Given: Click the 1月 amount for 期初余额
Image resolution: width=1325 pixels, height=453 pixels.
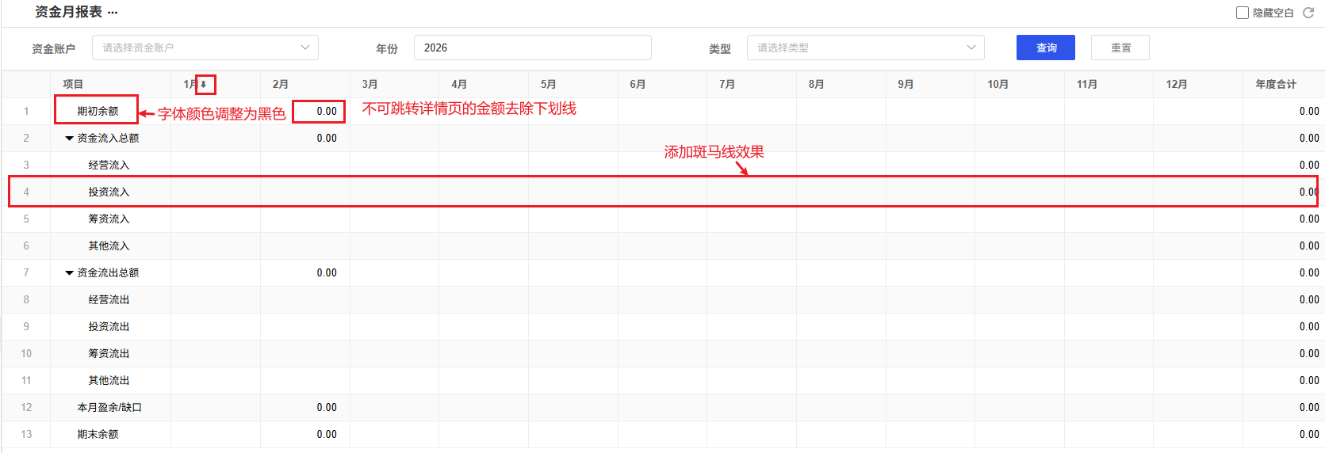Looking at the screenshot, I should [x=327, y=112].
